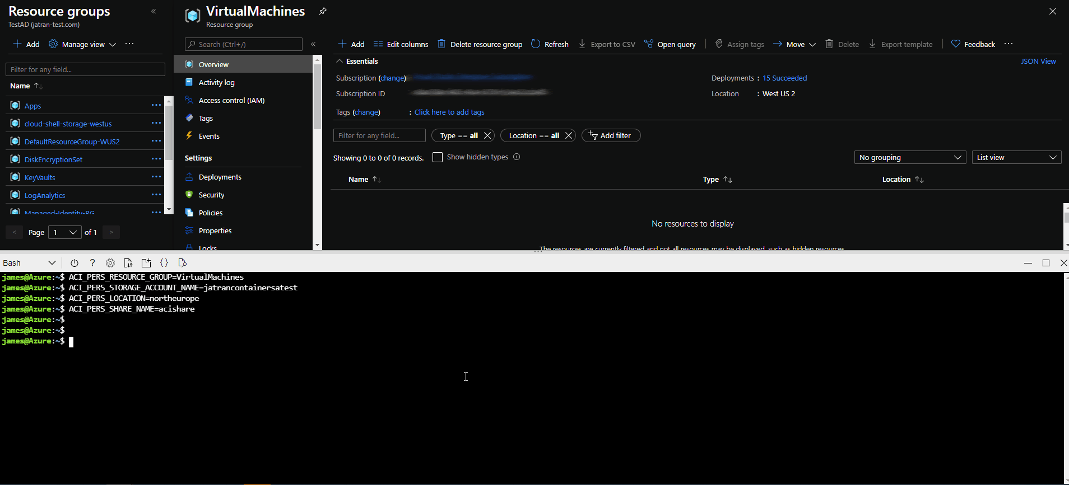This screenshot has height=485, width=1069.
Task: Open the Page number dropdown
Action: [x=65, y=232]
